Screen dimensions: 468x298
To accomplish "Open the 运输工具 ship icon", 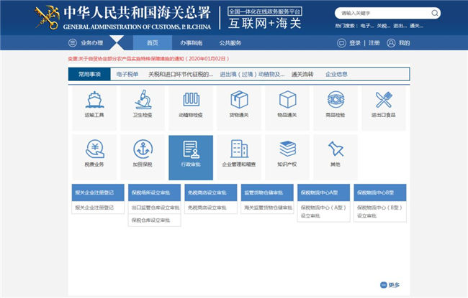I will tap(94, 101).
